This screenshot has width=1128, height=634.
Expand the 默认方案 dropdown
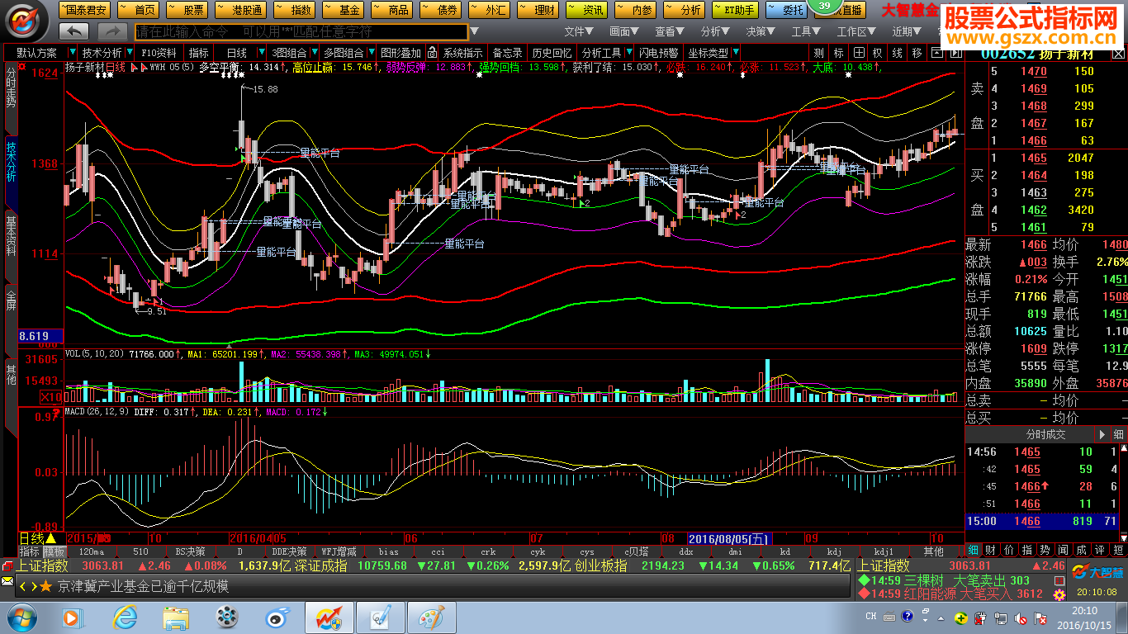tap(40, 53)
